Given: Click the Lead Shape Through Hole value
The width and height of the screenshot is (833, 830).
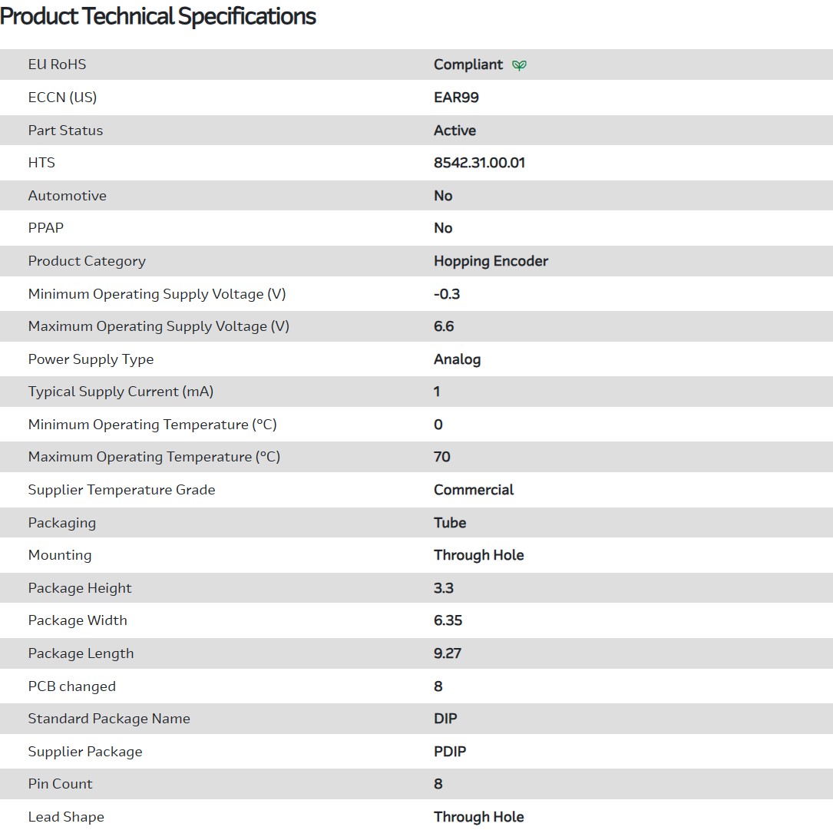Looking at the screenshot, I should click(x=478, y=817).
